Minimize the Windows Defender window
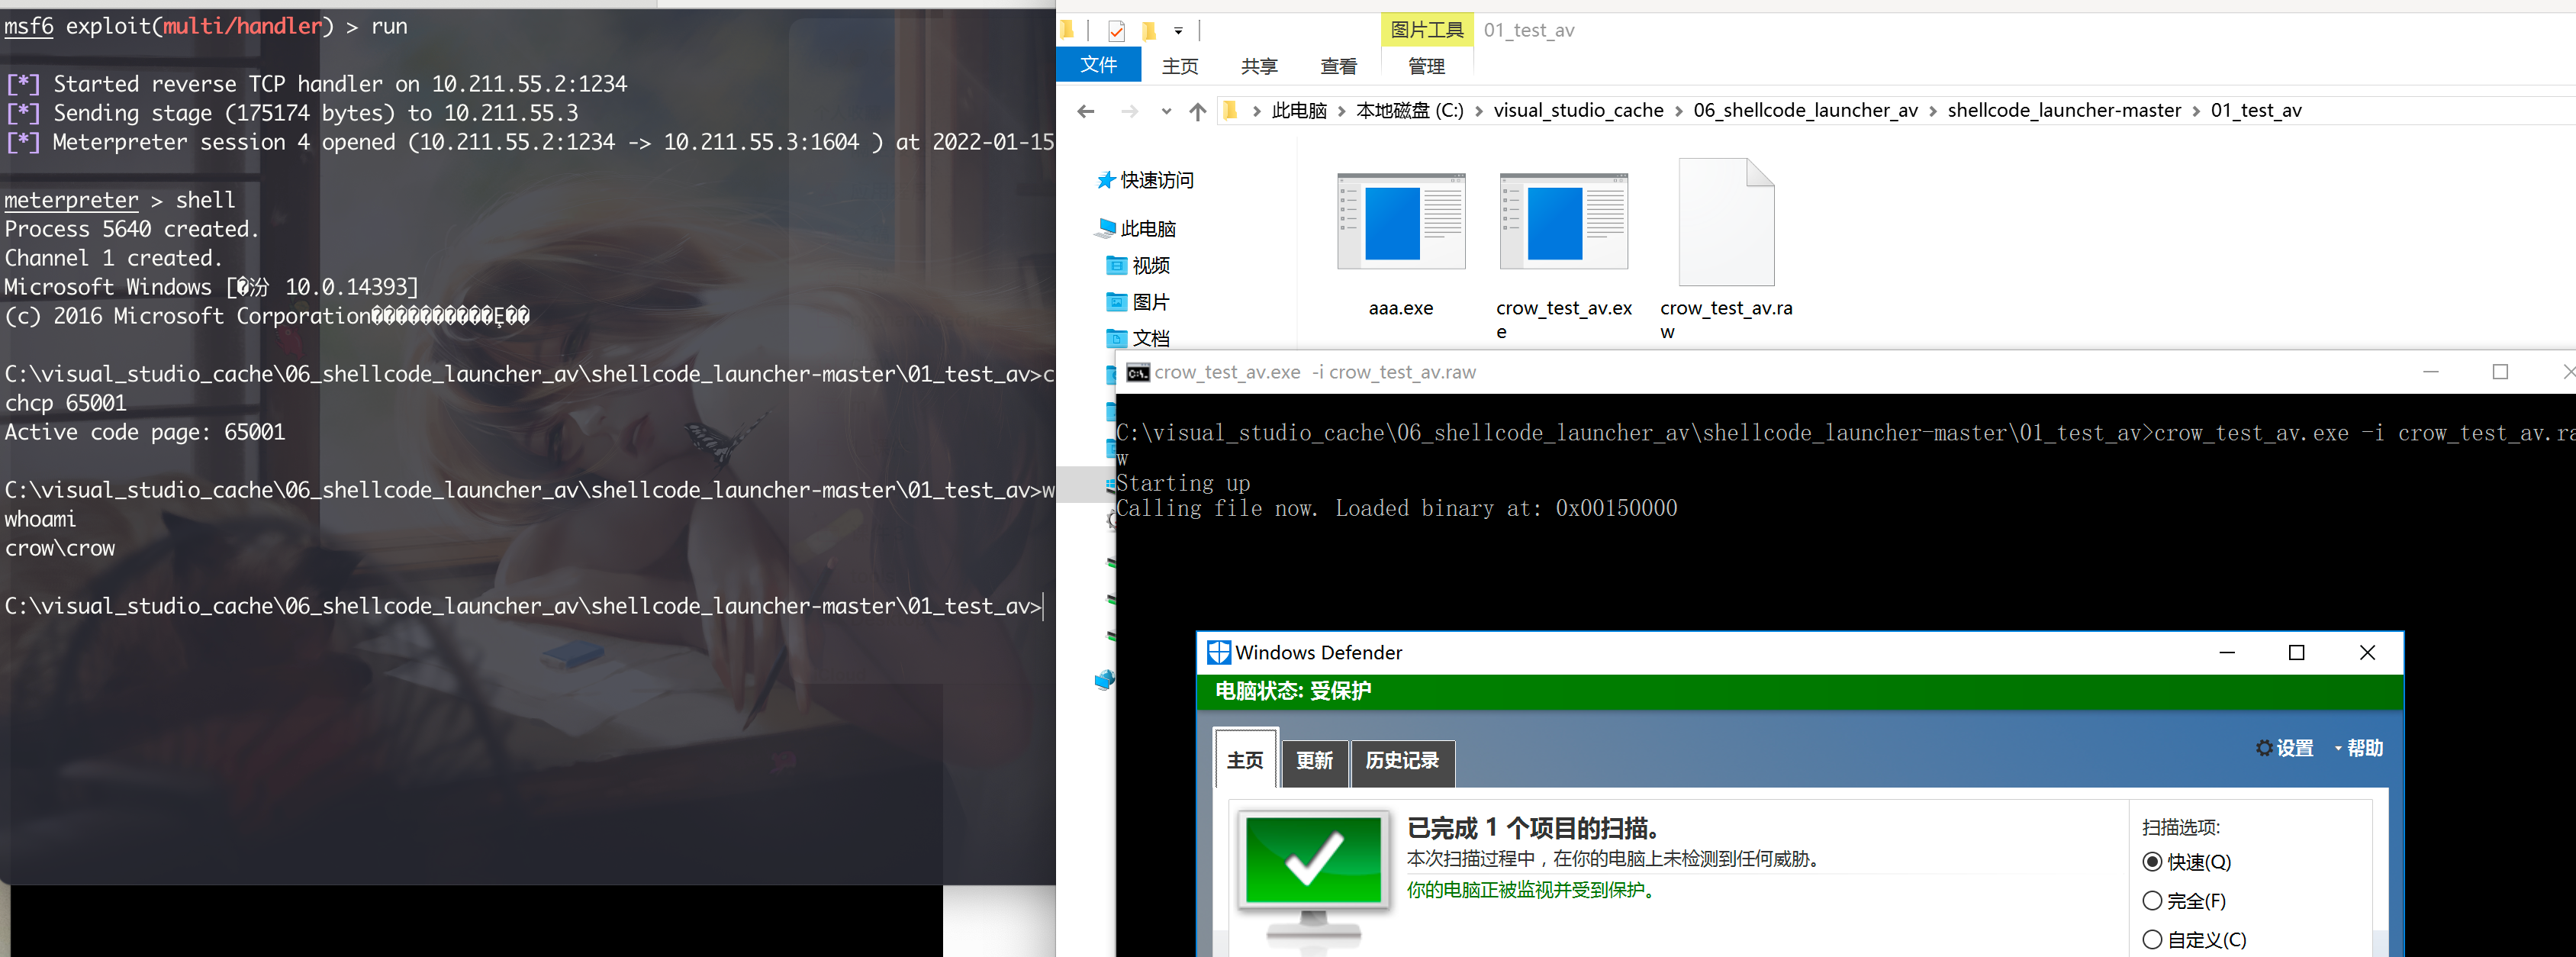The image size is (2576, 957). 2227,653
